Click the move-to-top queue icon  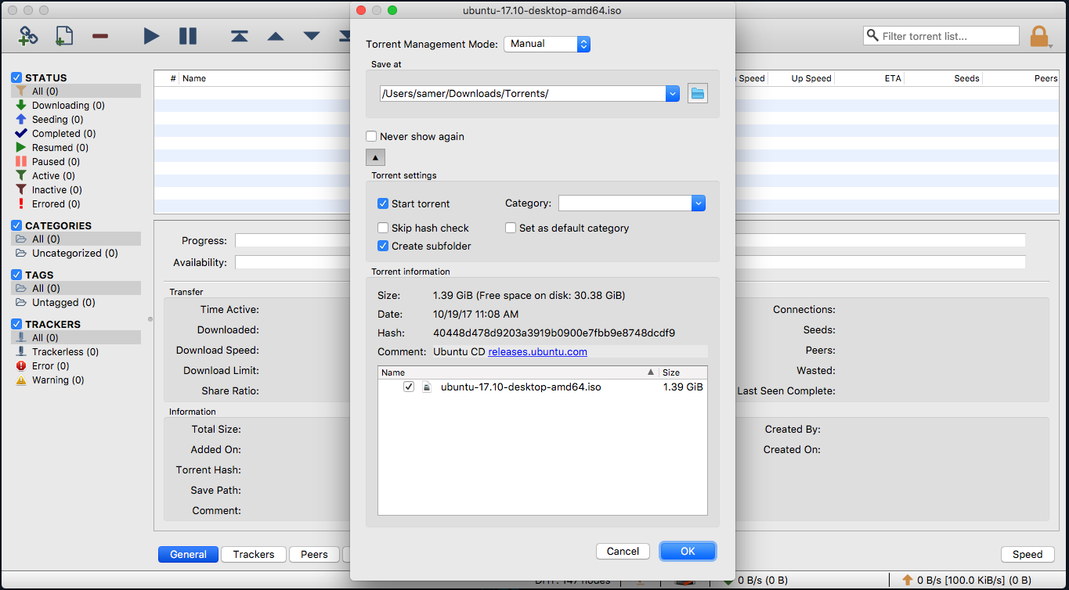(x=239, y=35)
